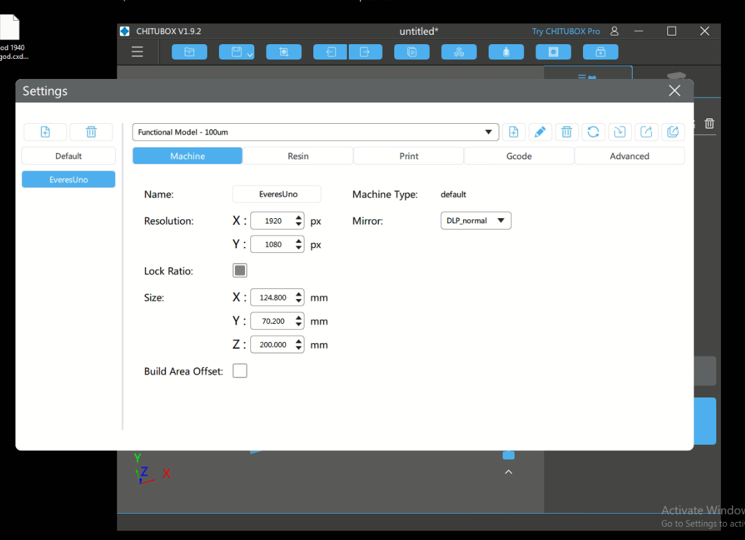Click the save project toolbar icon
The image size is (745, 540).
point(236,52)
